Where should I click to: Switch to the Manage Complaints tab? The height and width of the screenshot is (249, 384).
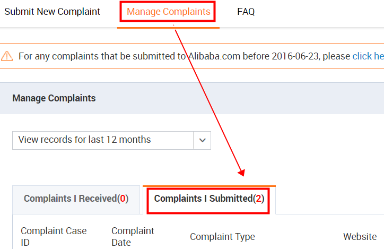[x=169, y=12]
